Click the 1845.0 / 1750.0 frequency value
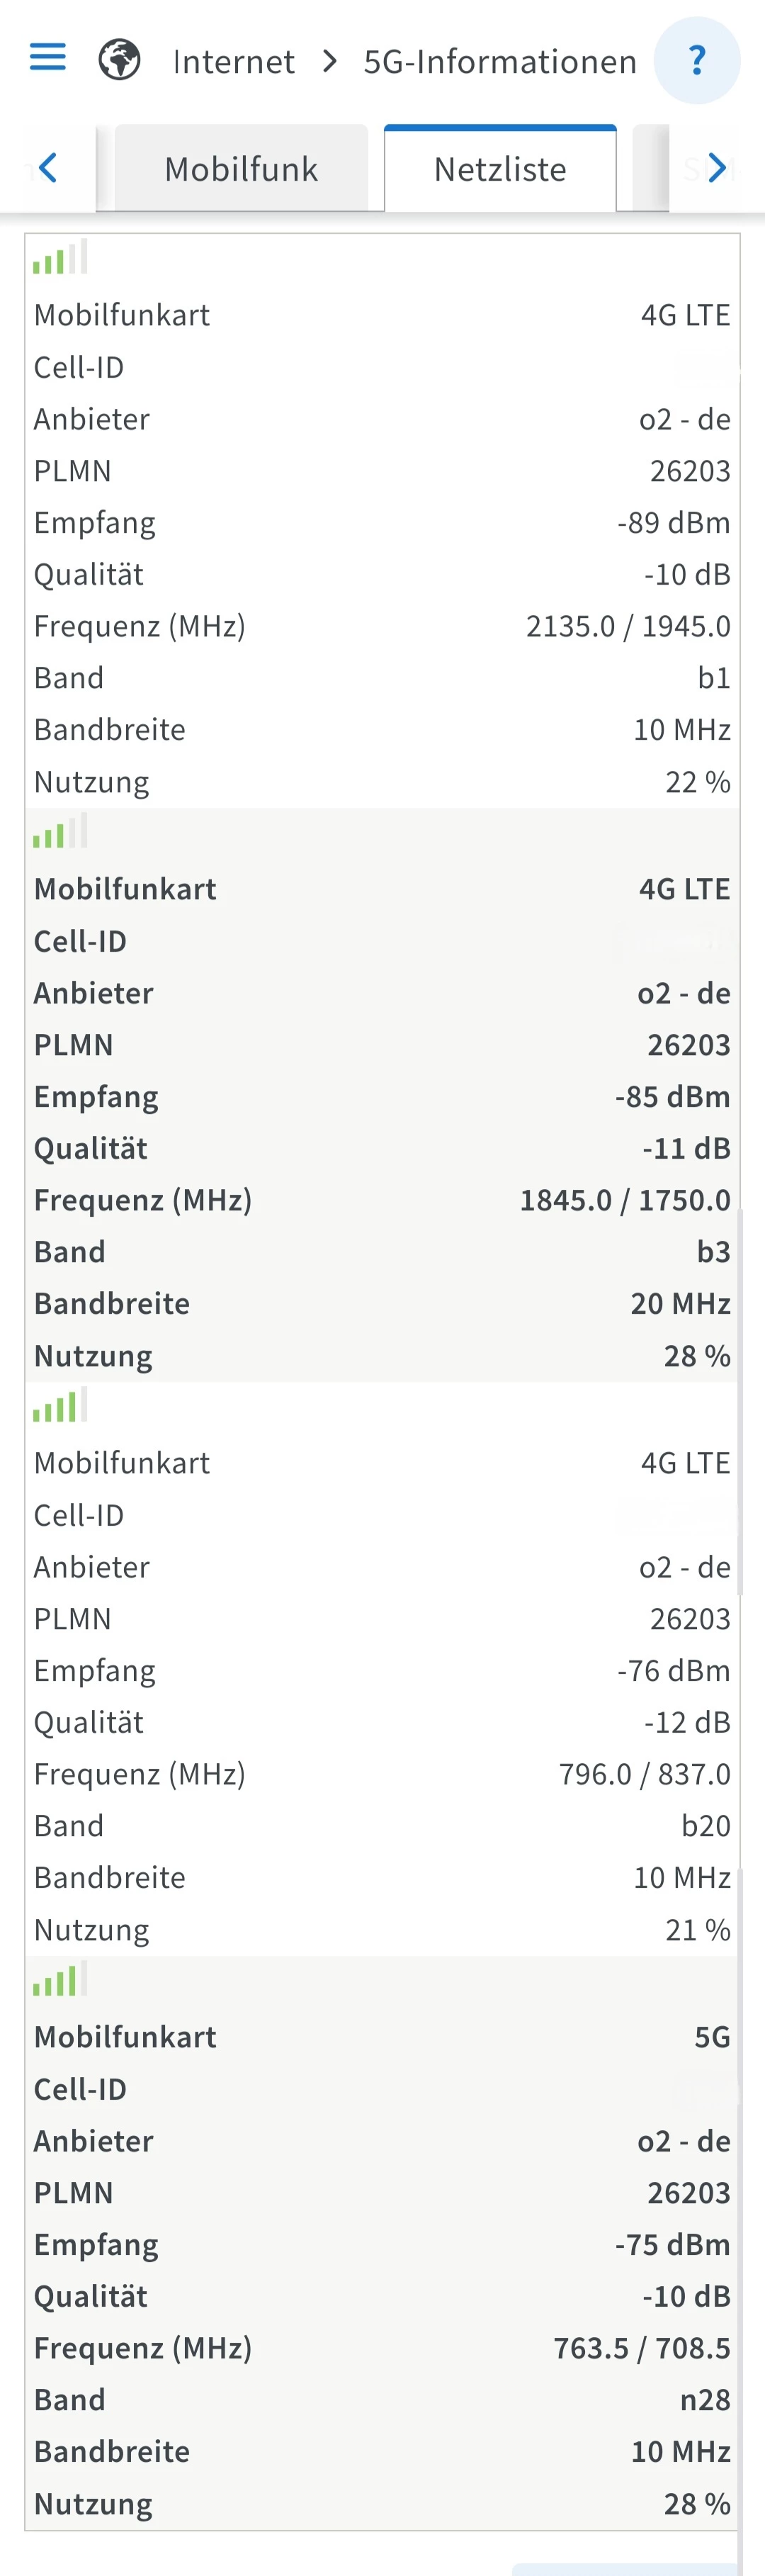Image resolution: width=765 pixels, height=2576 pixels. [625, 1200]
